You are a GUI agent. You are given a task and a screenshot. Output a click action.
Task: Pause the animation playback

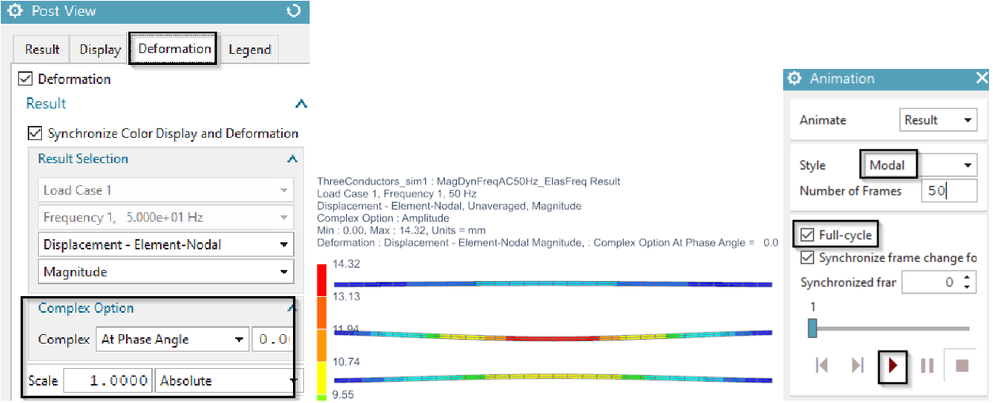pos(926,366)
